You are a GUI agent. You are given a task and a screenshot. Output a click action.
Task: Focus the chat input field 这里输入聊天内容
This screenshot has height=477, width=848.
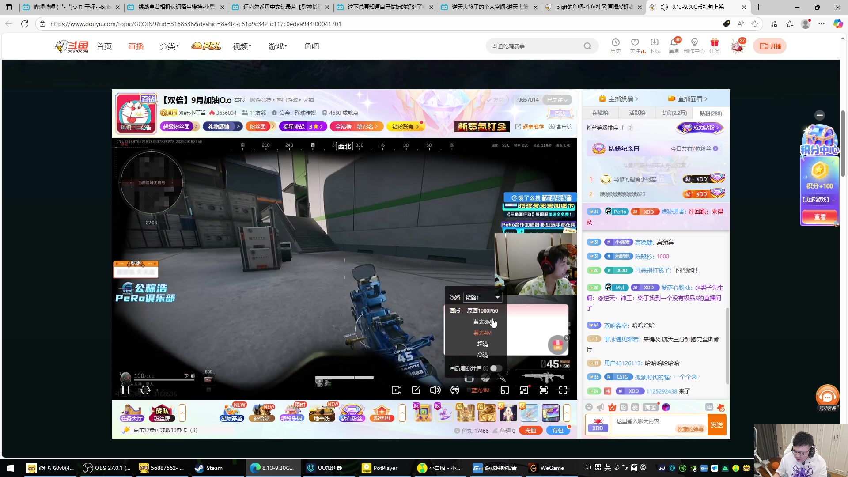(659, 425)
